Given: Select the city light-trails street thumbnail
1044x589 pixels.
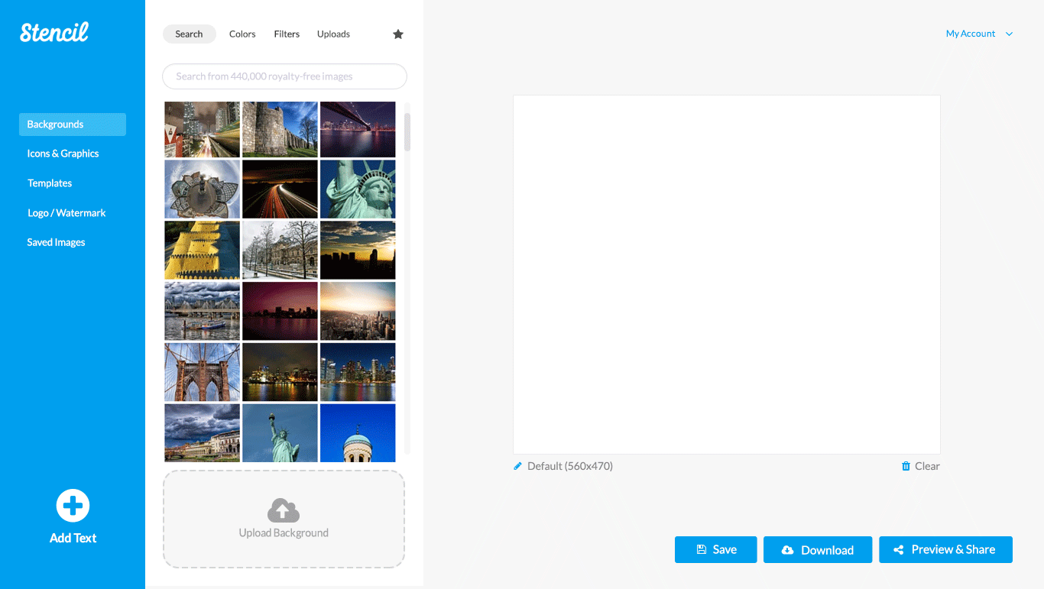Looking at the screenshot, I should [x=202, y=130].
